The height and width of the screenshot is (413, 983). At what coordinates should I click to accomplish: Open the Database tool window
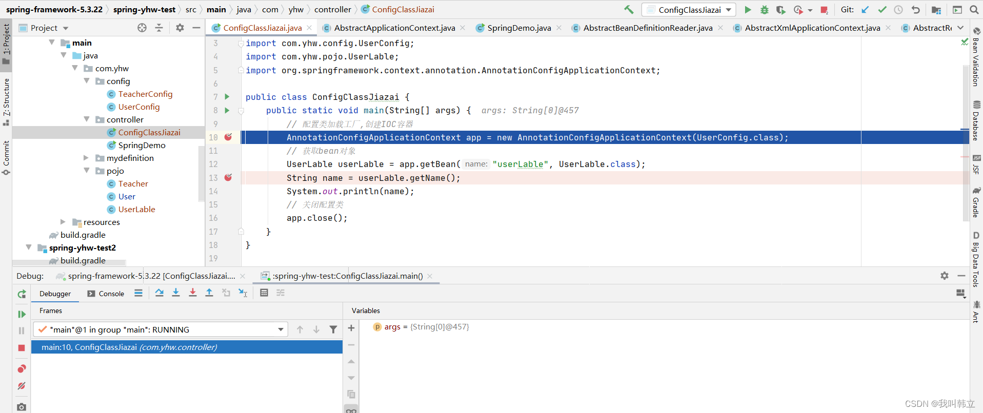(x=976, y=120)
